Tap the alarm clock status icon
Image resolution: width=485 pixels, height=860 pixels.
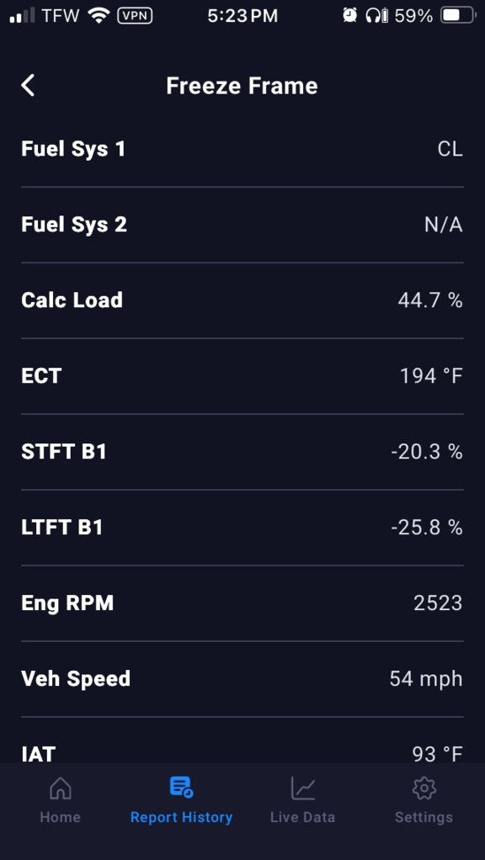tap(350, 15)
